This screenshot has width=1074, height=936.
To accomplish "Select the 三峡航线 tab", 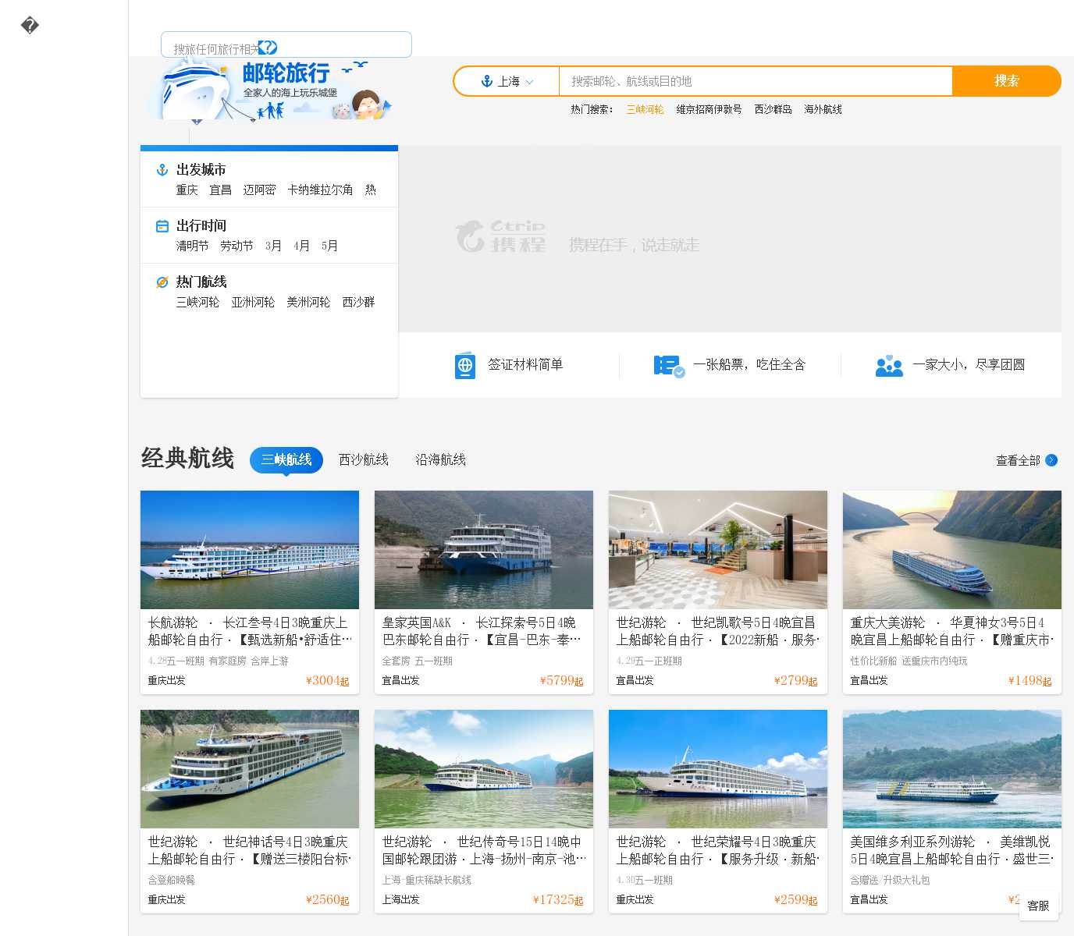I will [286, 460].
